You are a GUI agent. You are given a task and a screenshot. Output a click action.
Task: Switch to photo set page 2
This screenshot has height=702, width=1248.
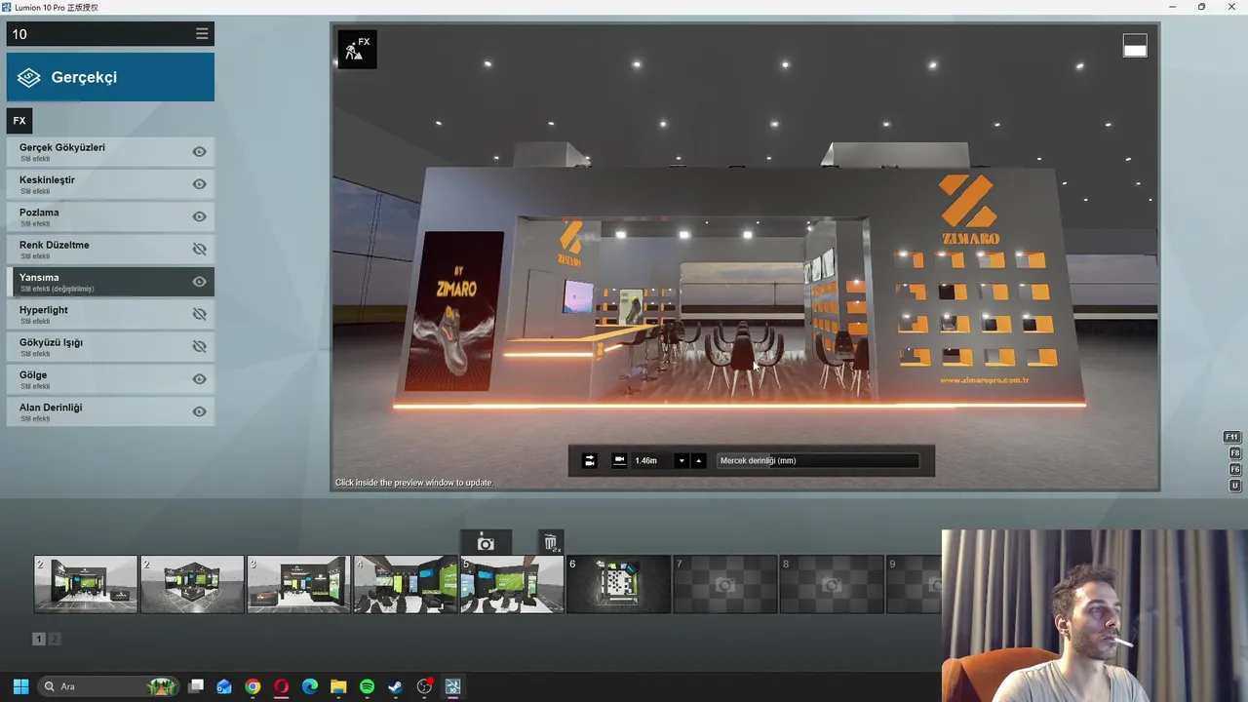tap(55, 639)
